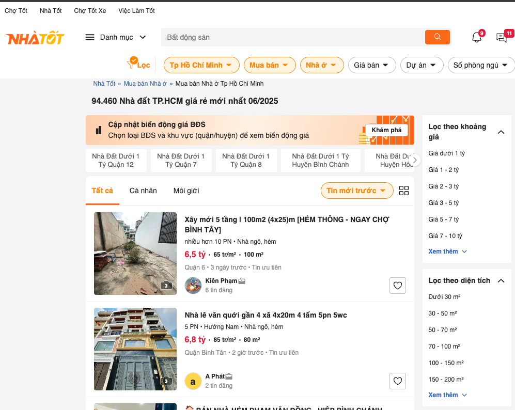Click the price chart icon in banner

tap(99, 130)
